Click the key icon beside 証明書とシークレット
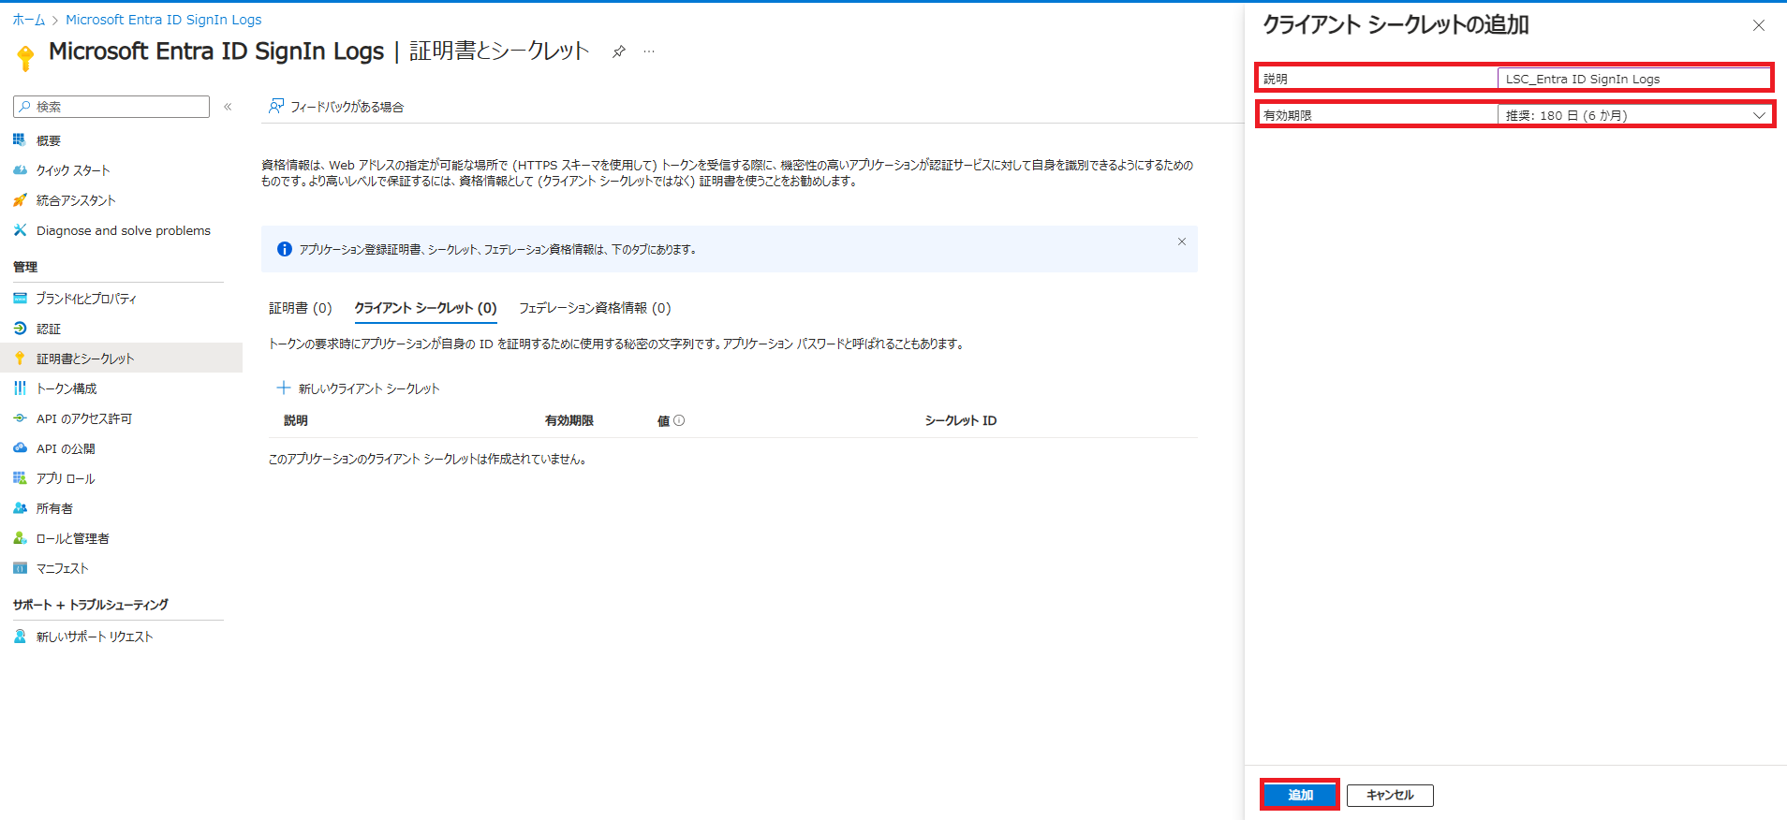Image resolution: width=1787 pixels, height=820 pixels. 20,359
